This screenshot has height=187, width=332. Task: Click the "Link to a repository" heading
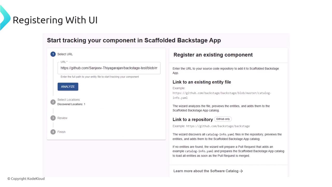(192, 119)
